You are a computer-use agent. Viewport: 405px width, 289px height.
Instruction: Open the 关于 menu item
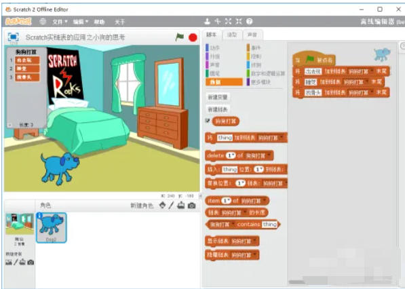coord(119,22)
